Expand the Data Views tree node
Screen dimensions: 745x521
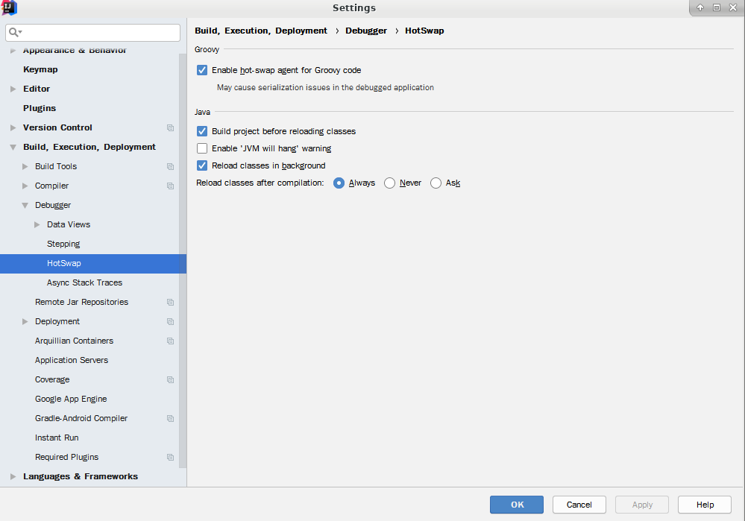point(37,224)
